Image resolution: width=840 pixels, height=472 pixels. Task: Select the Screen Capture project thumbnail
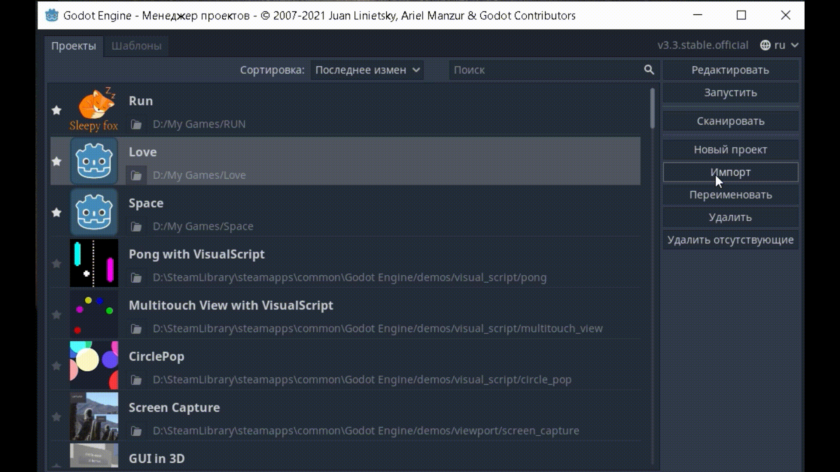[94, 416]
